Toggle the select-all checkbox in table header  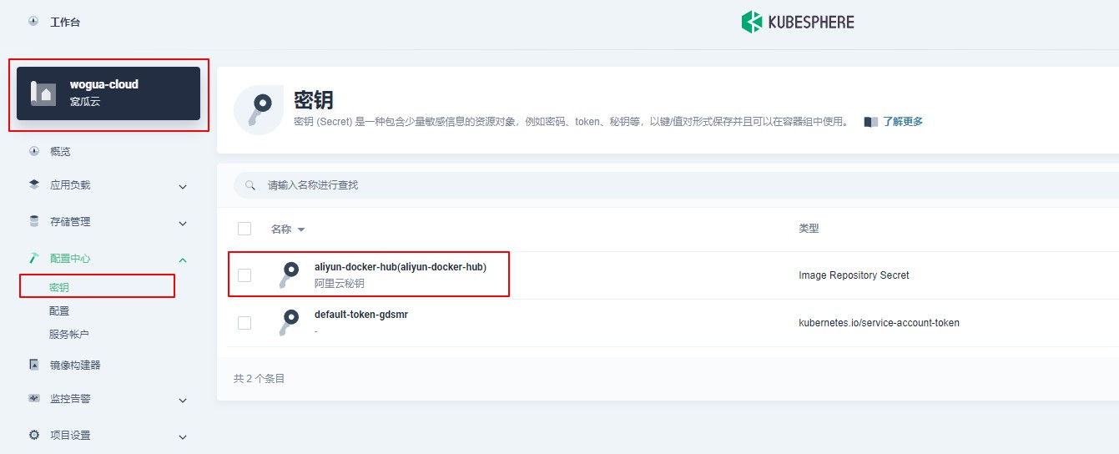click(x=244, y=229)
